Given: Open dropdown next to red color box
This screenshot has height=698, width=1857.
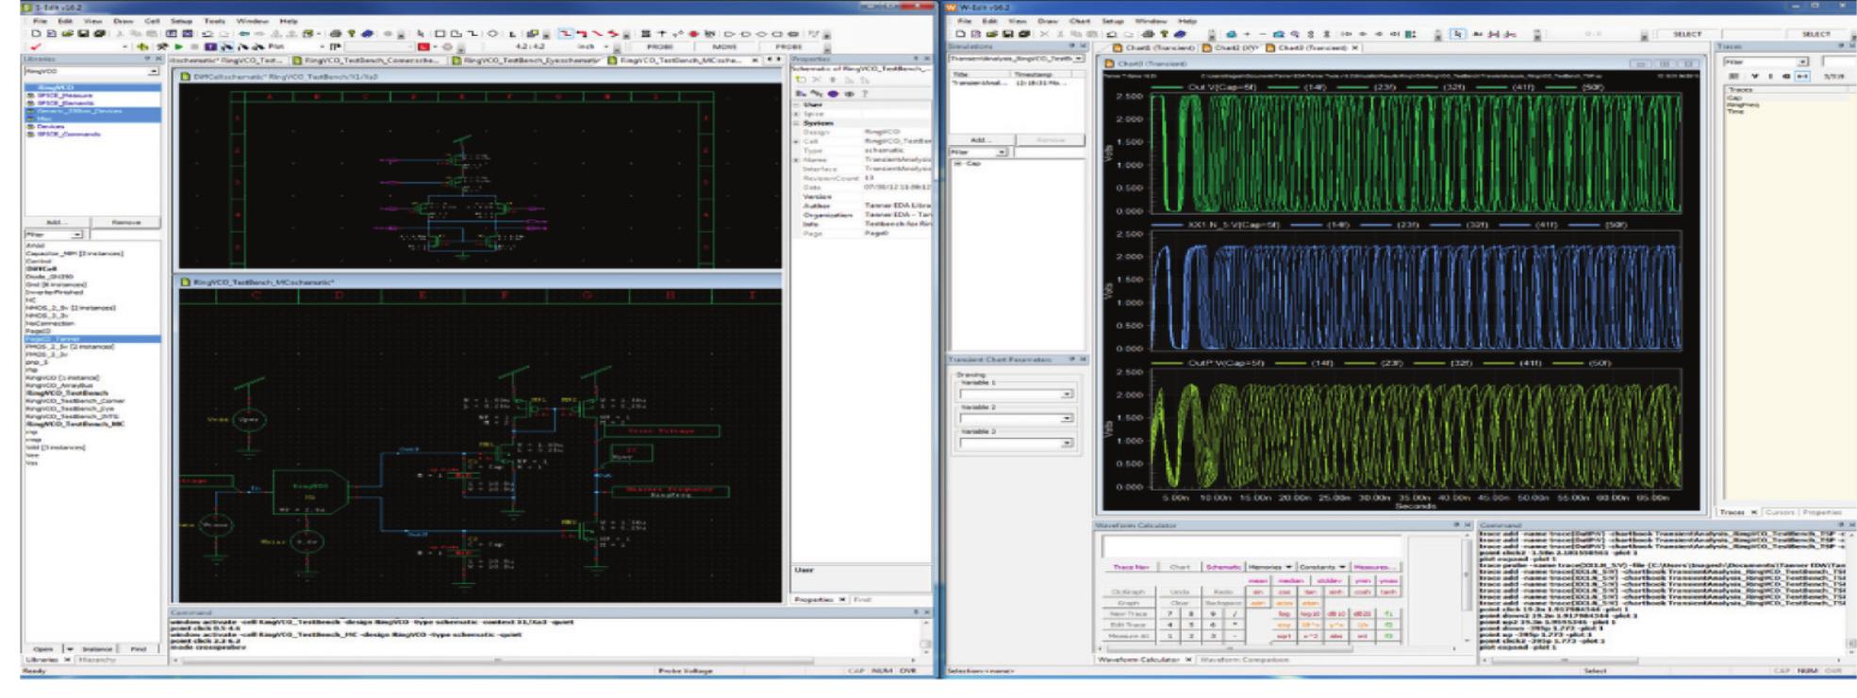Looking at the screenshot, I should coord(435,46).
